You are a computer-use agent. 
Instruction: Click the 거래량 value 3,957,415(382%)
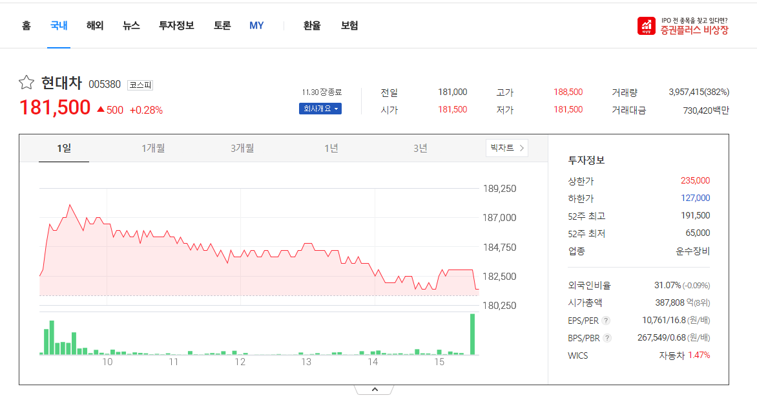(699, 92)
